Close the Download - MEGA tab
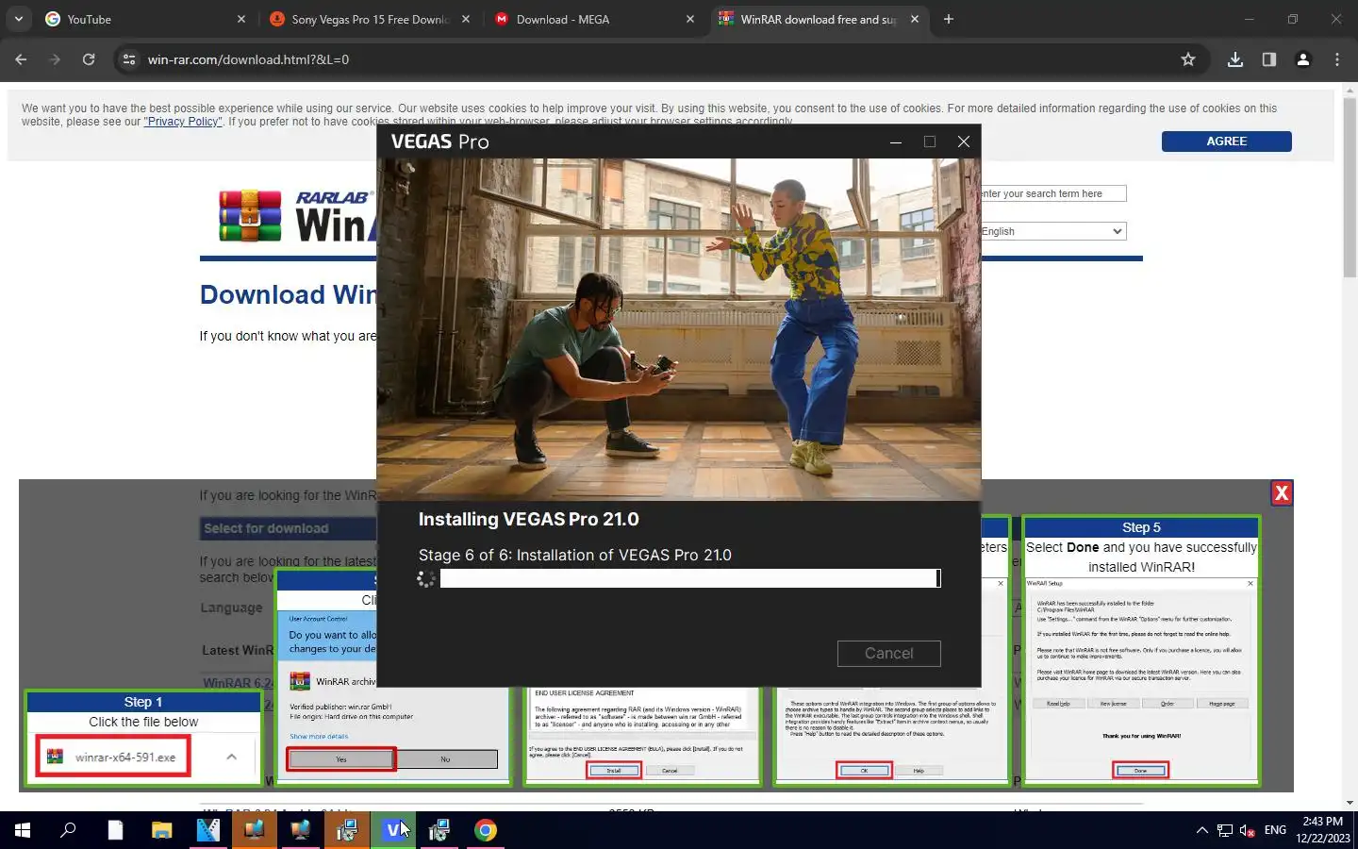 (690, 19)
